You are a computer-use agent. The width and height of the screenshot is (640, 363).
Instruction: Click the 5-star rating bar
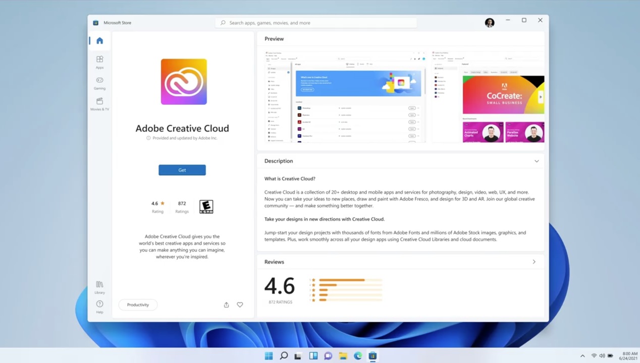(x=350, y=280)
